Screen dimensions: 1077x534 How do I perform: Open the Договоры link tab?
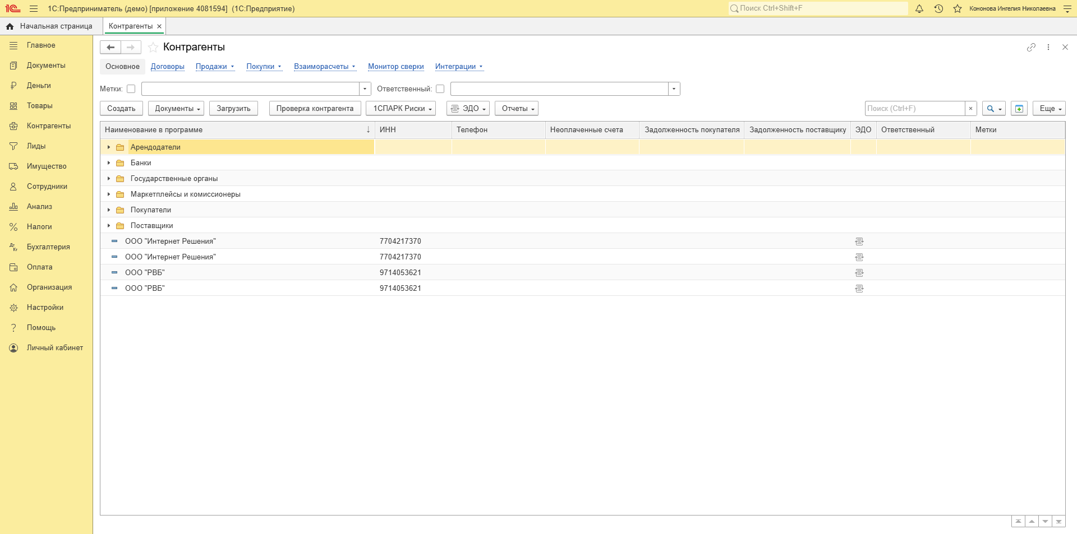pos(168,67)
